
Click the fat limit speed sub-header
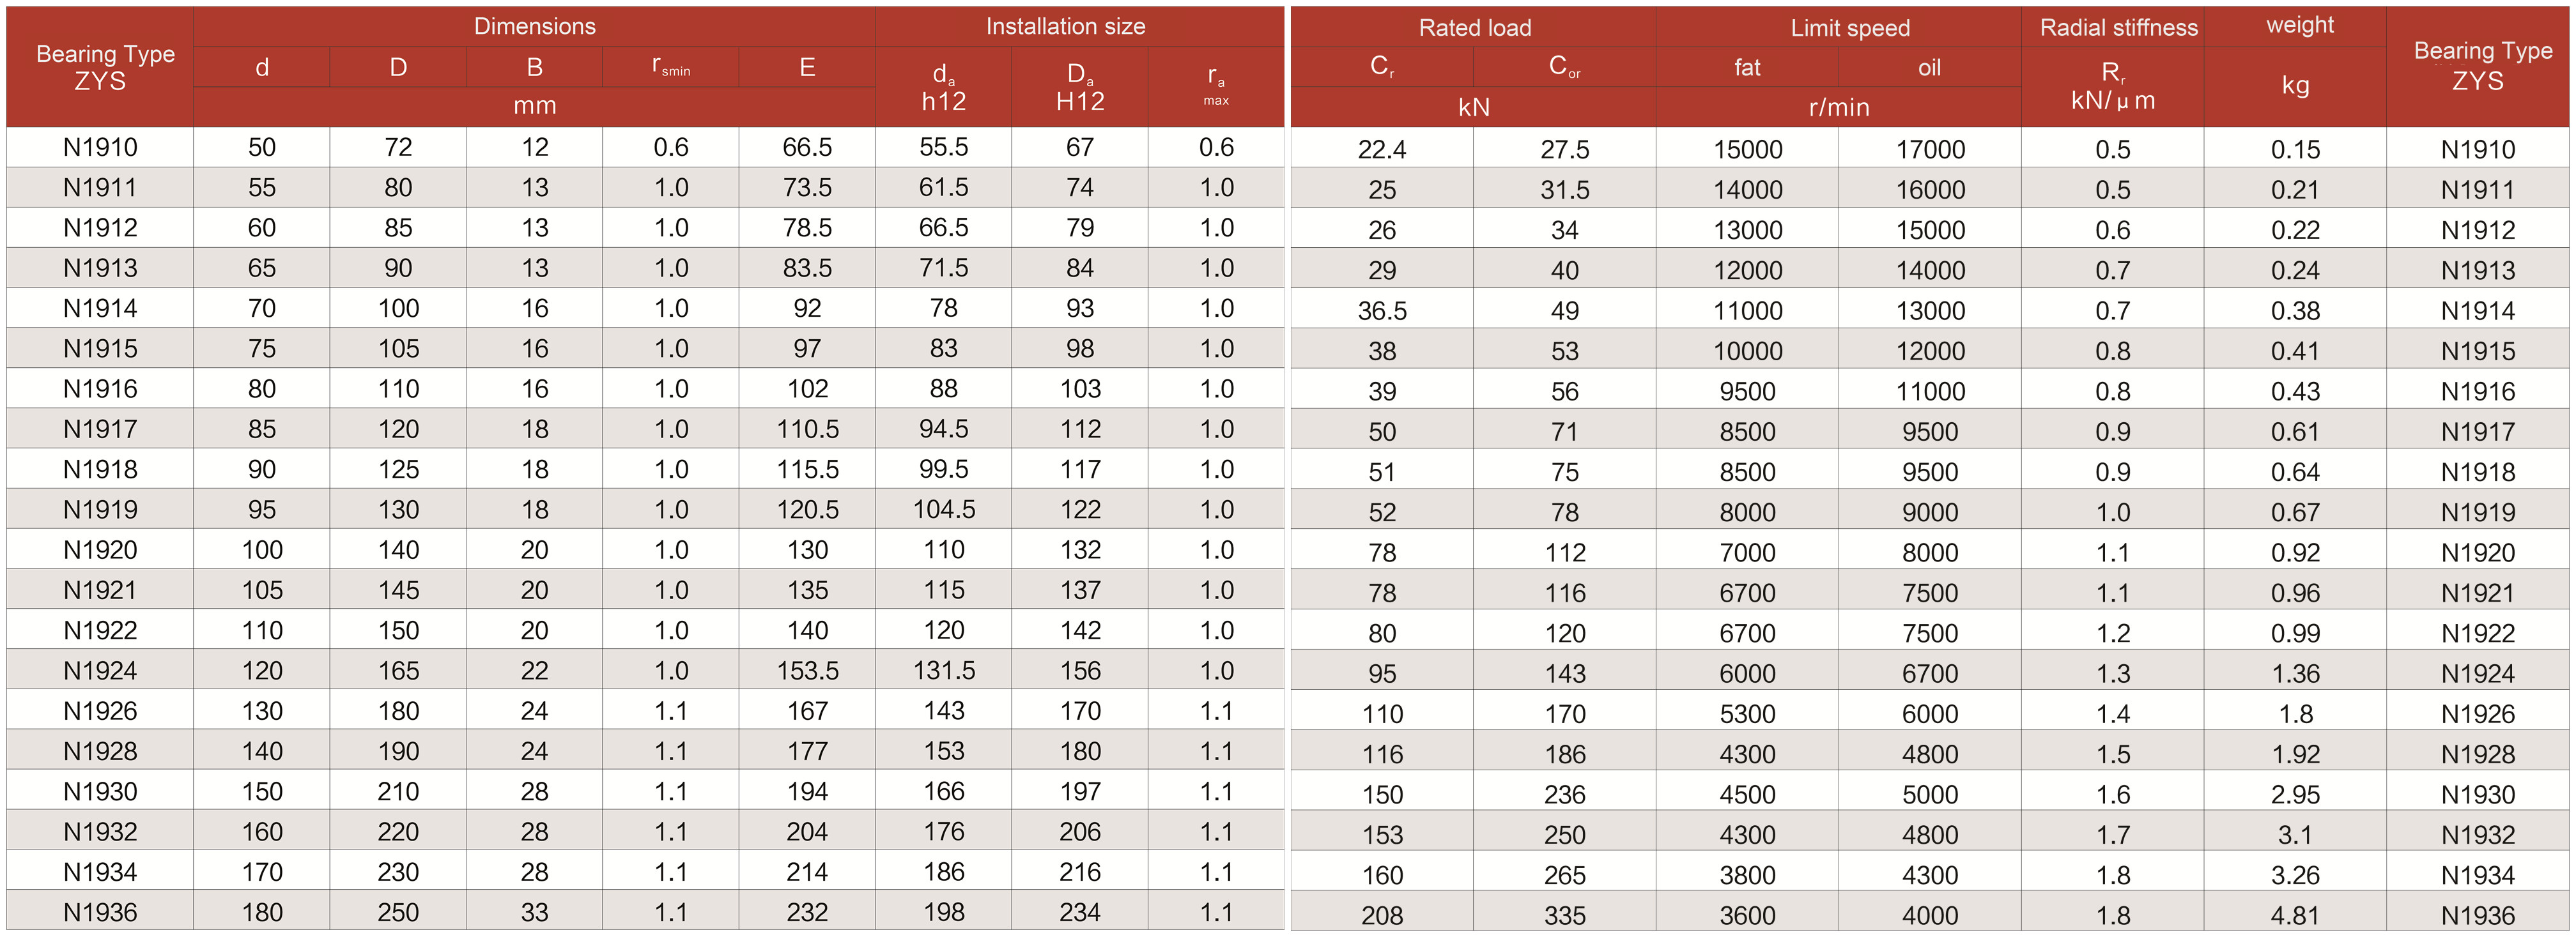click(x=1746, y=68)
